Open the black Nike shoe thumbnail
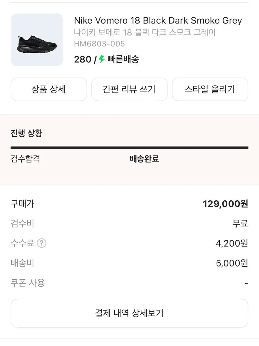This screenshot has width=259, height=346. click(37, 40)
